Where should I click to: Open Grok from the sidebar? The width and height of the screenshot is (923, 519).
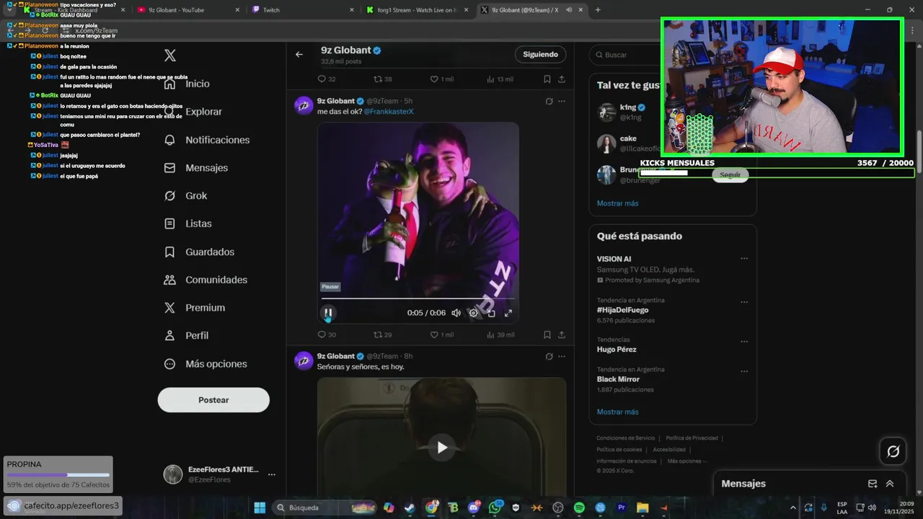[x=185, y=196]
